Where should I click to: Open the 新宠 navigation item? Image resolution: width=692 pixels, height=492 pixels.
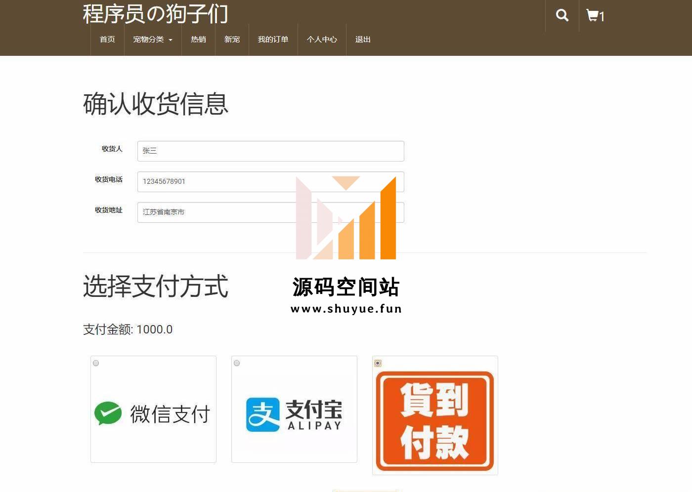point(232,40)
